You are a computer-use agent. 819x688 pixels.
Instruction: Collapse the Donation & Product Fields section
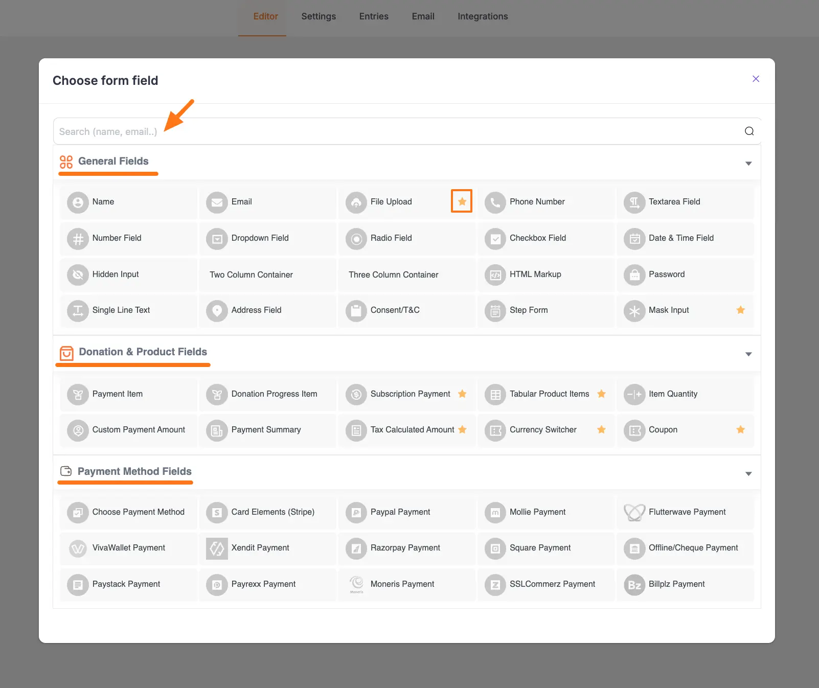click(x=748, y=353)
